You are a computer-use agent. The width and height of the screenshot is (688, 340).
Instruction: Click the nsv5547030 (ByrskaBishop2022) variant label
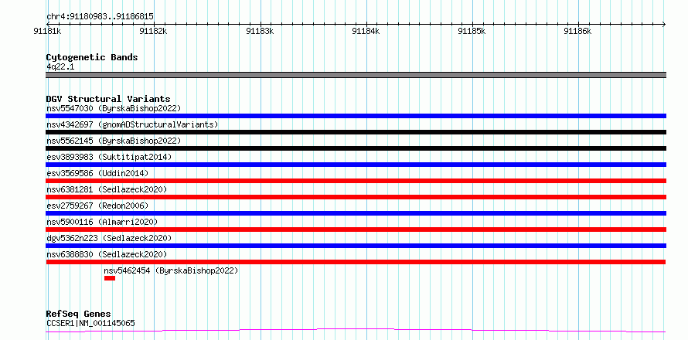114,108
